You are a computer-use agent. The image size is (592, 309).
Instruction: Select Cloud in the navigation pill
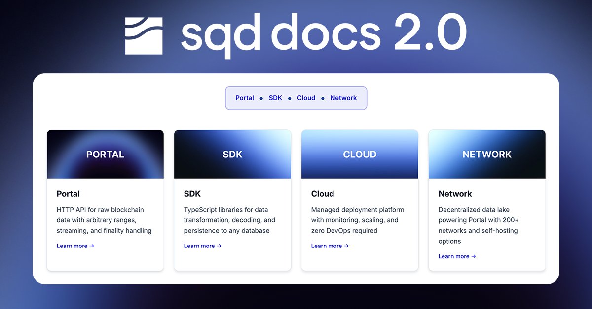(306, 98)
